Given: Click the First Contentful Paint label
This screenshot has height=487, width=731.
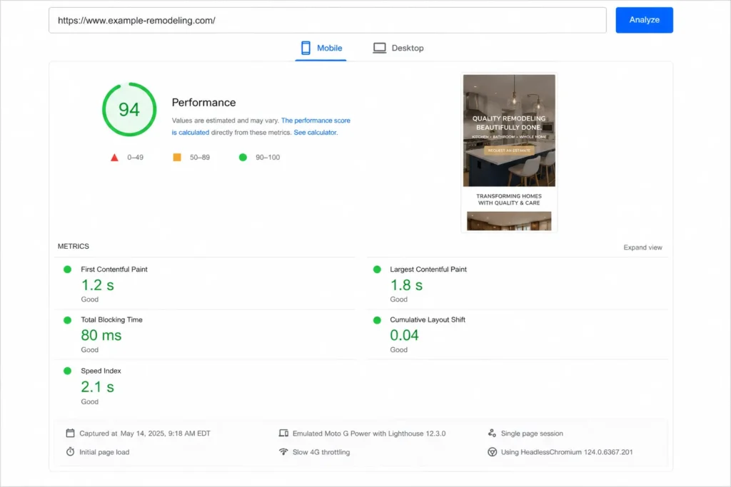Looking at the screenshot, I should [x=114, y=269].
